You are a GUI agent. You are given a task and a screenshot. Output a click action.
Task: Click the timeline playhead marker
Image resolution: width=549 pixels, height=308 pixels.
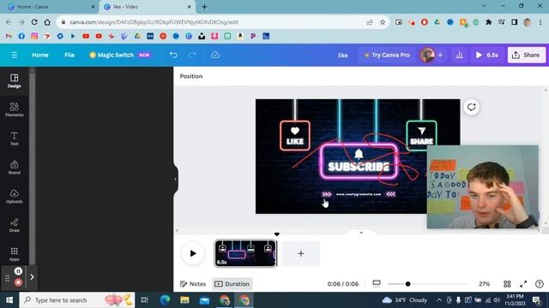[x=277, y=234]
